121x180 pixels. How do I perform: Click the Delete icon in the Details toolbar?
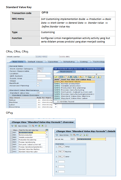point(74,135)
